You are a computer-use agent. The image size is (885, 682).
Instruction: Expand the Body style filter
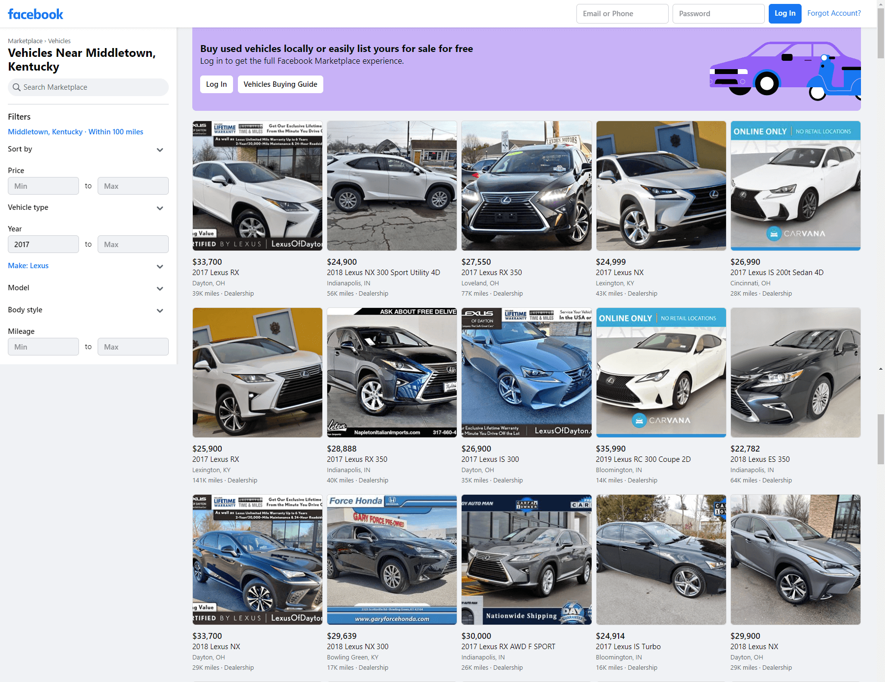pos(159,310)
